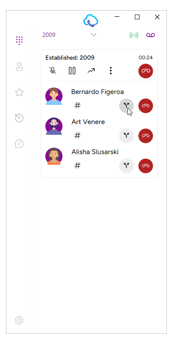Toggle microphone mute on the conference call

[x=53, y=70]
